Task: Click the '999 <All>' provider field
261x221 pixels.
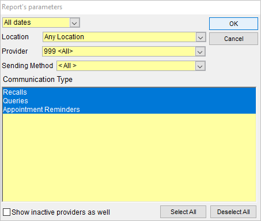Action: click(x=119, y=51)
